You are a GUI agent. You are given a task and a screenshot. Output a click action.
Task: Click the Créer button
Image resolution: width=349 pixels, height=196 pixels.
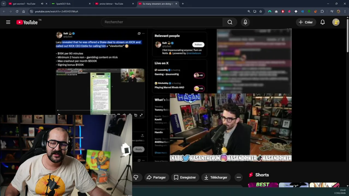tap(306, 22)
